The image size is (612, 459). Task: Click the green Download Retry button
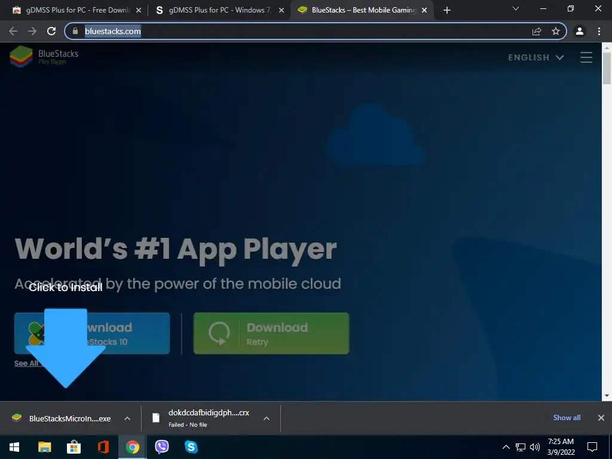(x=271, y=333)
